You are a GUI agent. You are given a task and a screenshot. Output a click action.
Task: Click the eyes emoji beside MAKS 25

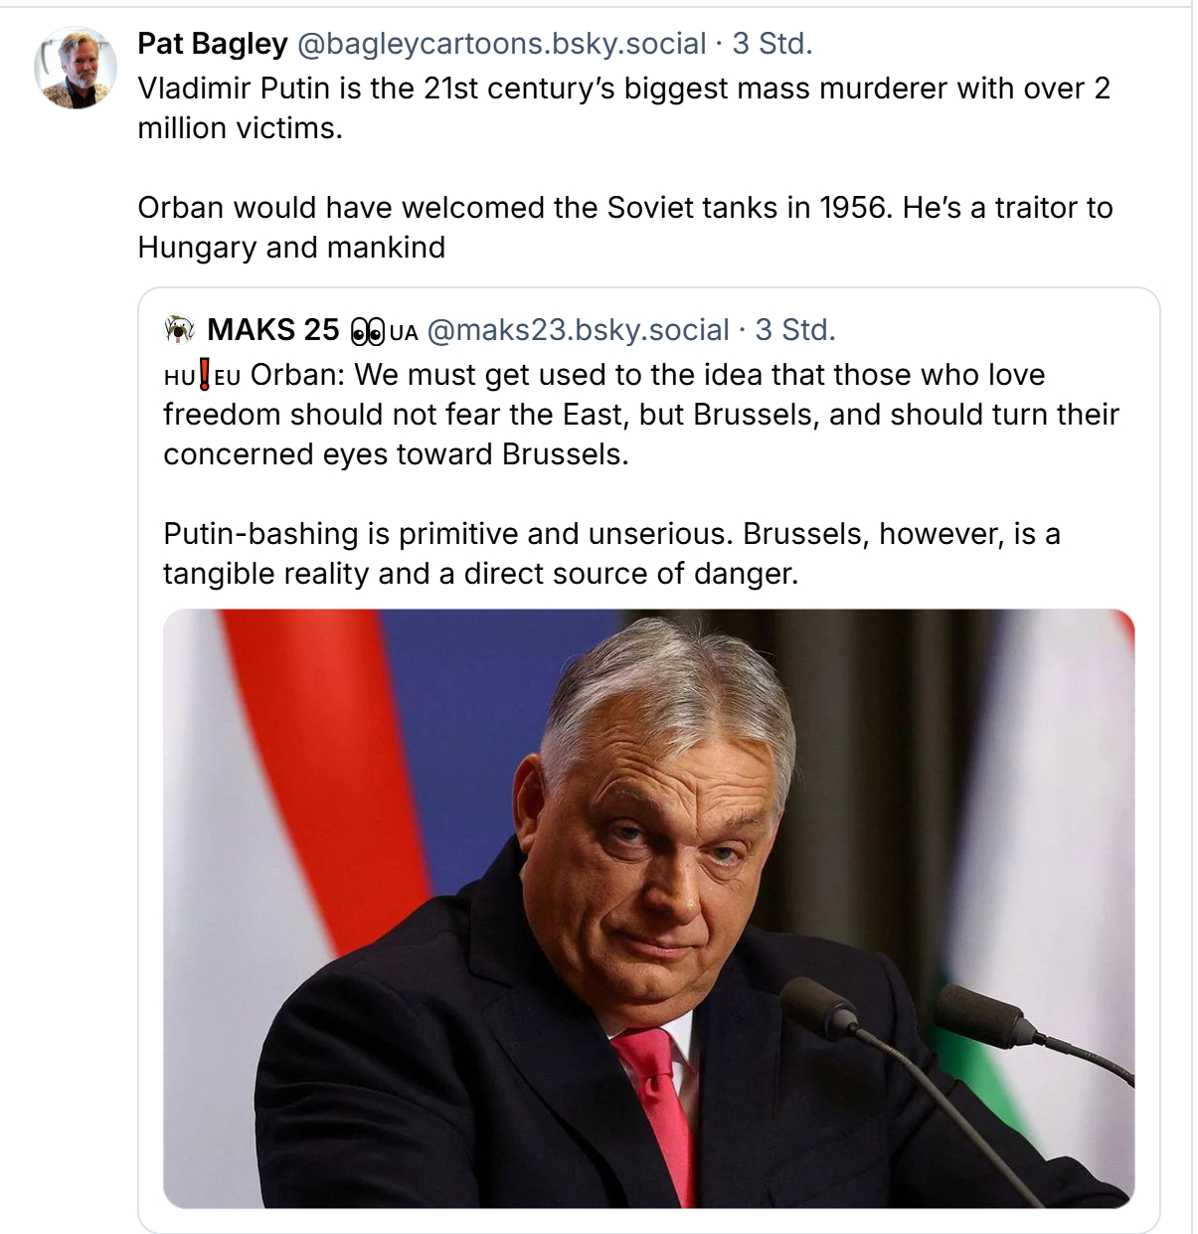click(367, 332)
